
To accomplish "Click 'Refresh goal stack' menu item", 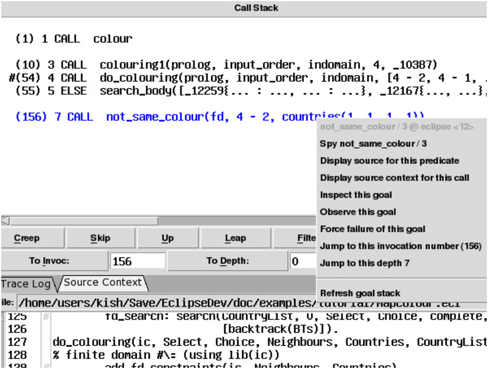I will point(360,293).
